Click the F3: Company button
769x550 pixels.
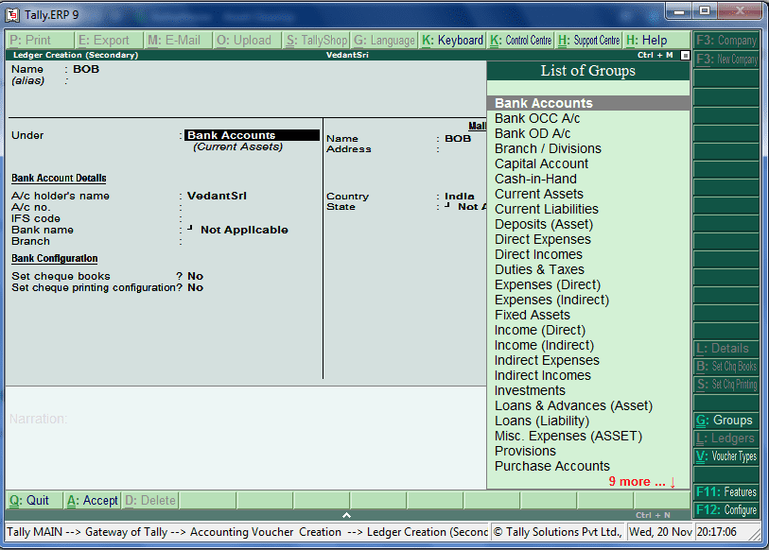tap(726, 41)
